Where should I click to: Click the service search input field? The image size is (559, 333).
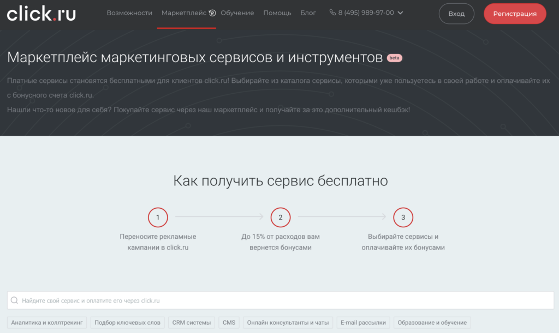(280, 300)
